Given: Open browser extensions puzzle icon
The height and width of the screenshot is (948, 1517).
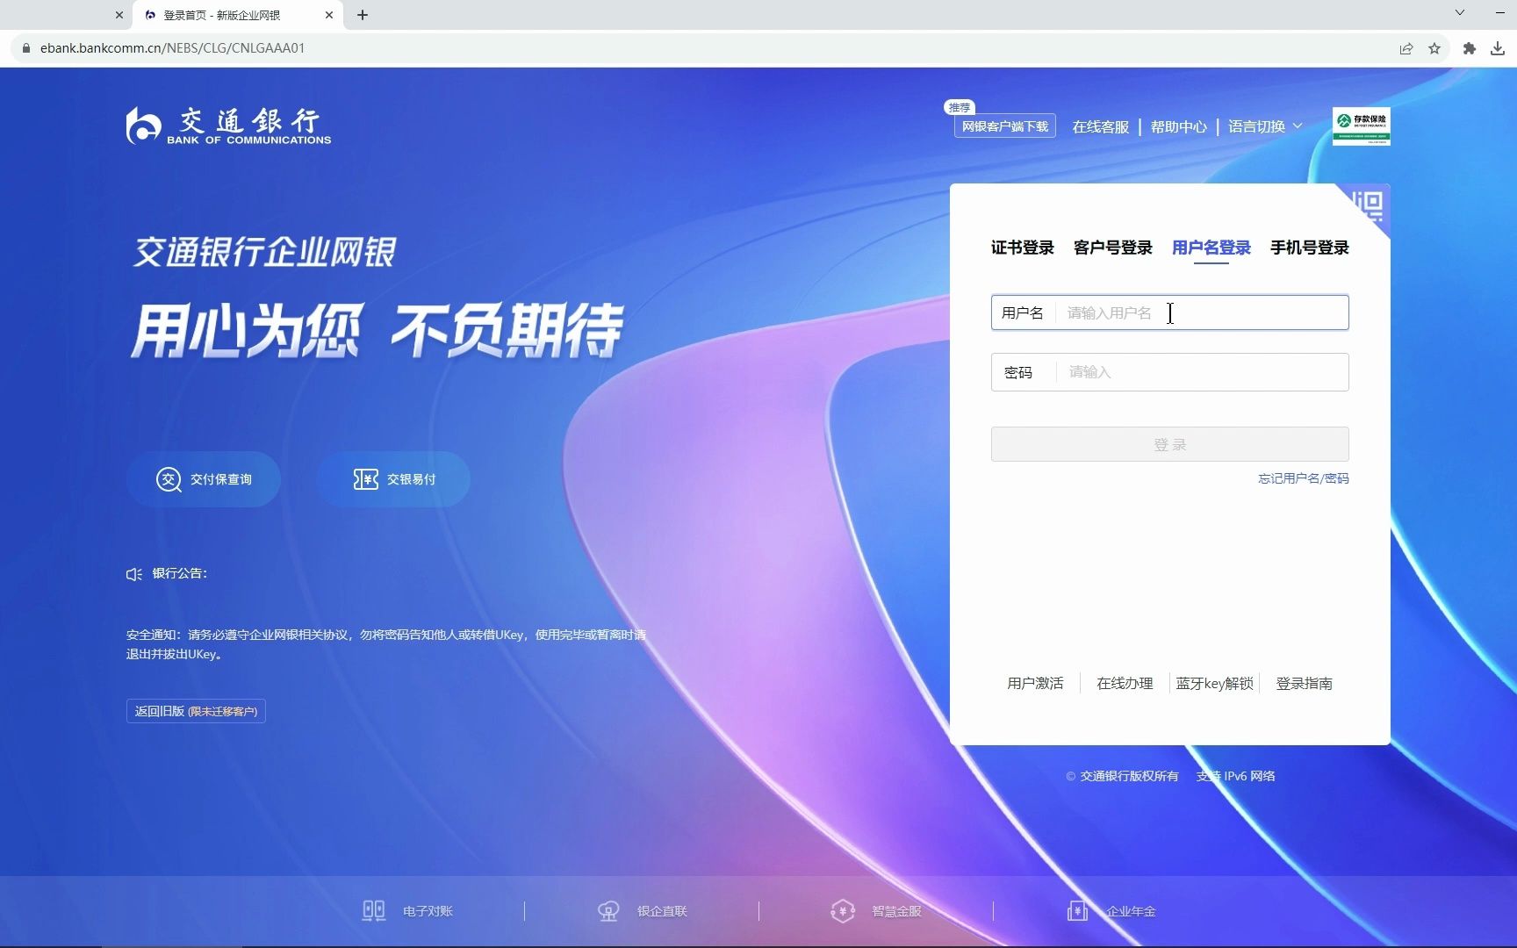Looking at the screenshot, I should pyautogui.click(x=1469, y=48).
